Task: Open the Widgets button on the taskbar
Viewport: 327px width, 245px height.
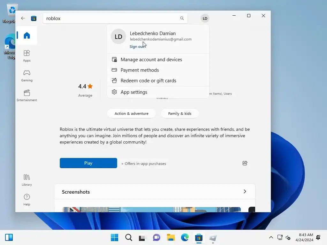Action: tap(9, 237)
